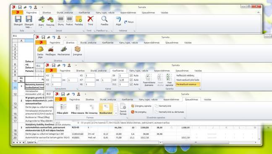Click the Derinti formas icon
272x154 pixels.
click(x=123, y=106)
